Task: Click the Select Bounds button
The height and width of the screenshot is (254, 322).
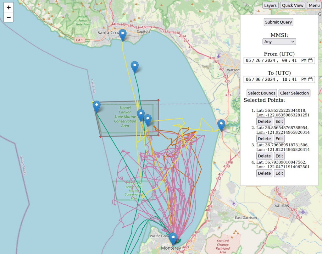Action: point(262,93)
